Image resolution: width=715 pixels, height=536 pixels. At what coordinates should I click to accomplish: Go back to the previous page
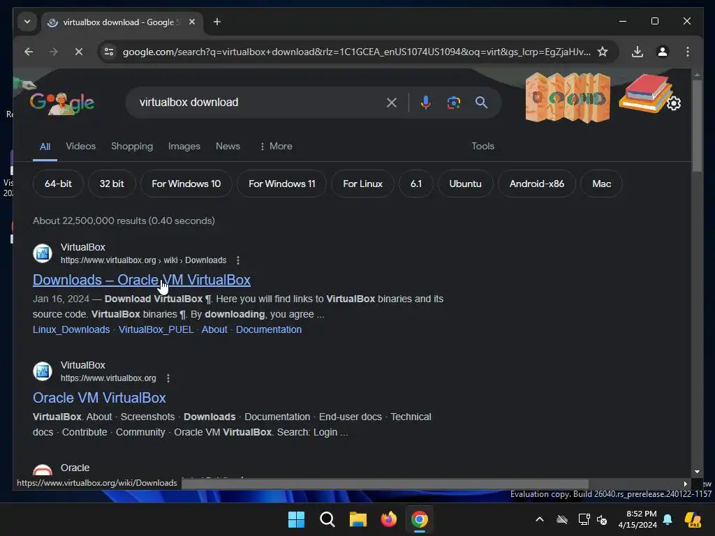click(x=29, y=52)
